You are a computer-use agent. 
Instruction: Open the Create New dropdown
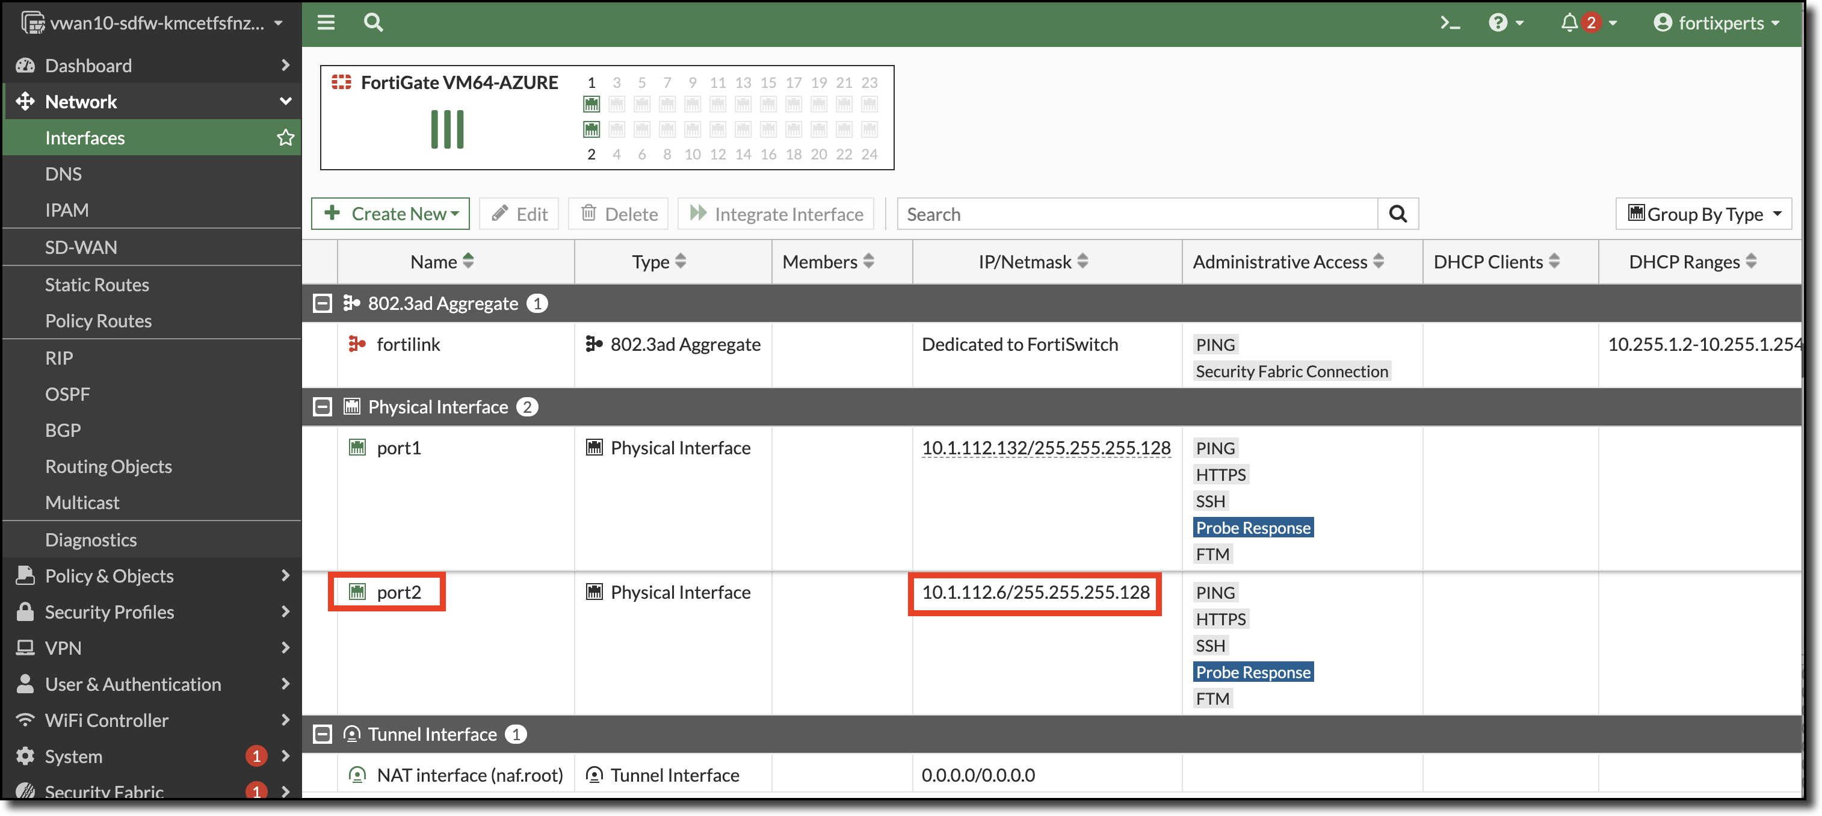391,214
